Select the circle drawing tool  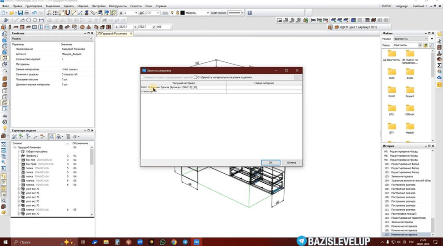point(29,20)
